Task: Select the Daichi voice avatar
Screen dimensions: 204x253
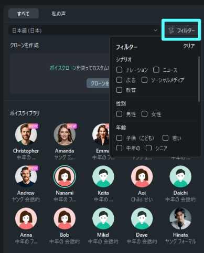Action: 180,176
